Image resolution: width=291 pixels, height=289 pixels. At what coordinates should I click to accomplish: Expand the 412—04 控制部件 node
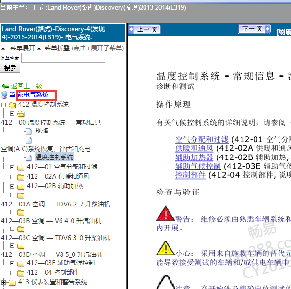(x=12, y=273)
